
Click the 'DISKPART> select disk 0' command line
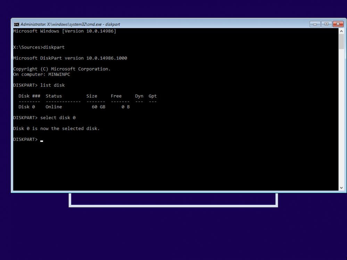pyautogui.click(x=44, y=118)
